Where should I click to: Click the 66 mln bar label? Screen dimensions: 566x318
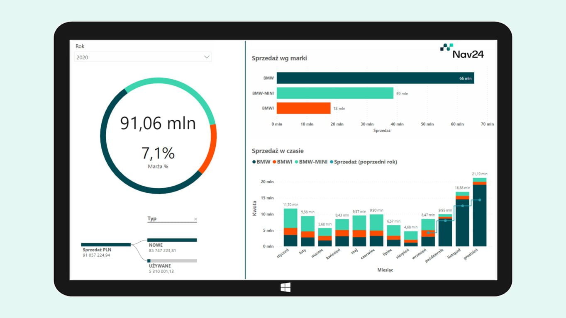(465, 78)
